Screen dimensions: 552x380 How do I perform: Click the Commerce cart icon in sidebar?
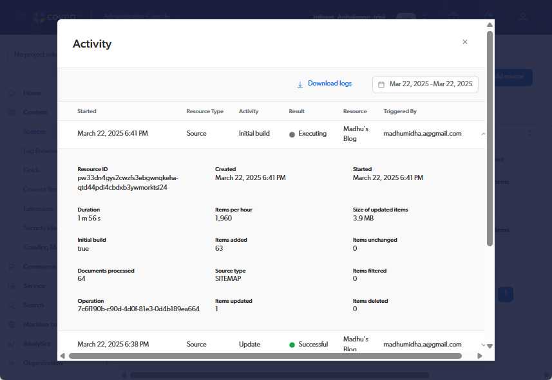coord(12,267)
